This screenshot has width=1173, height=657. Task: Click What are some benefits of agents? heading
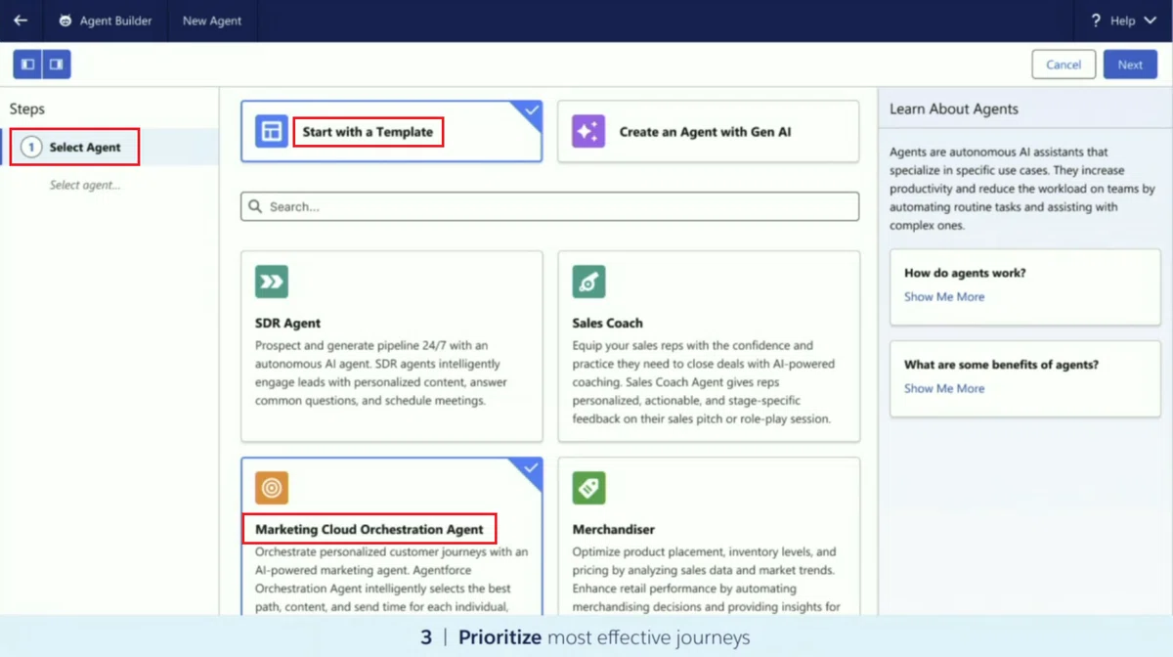pyautogui.click(x=1001, y=365)
